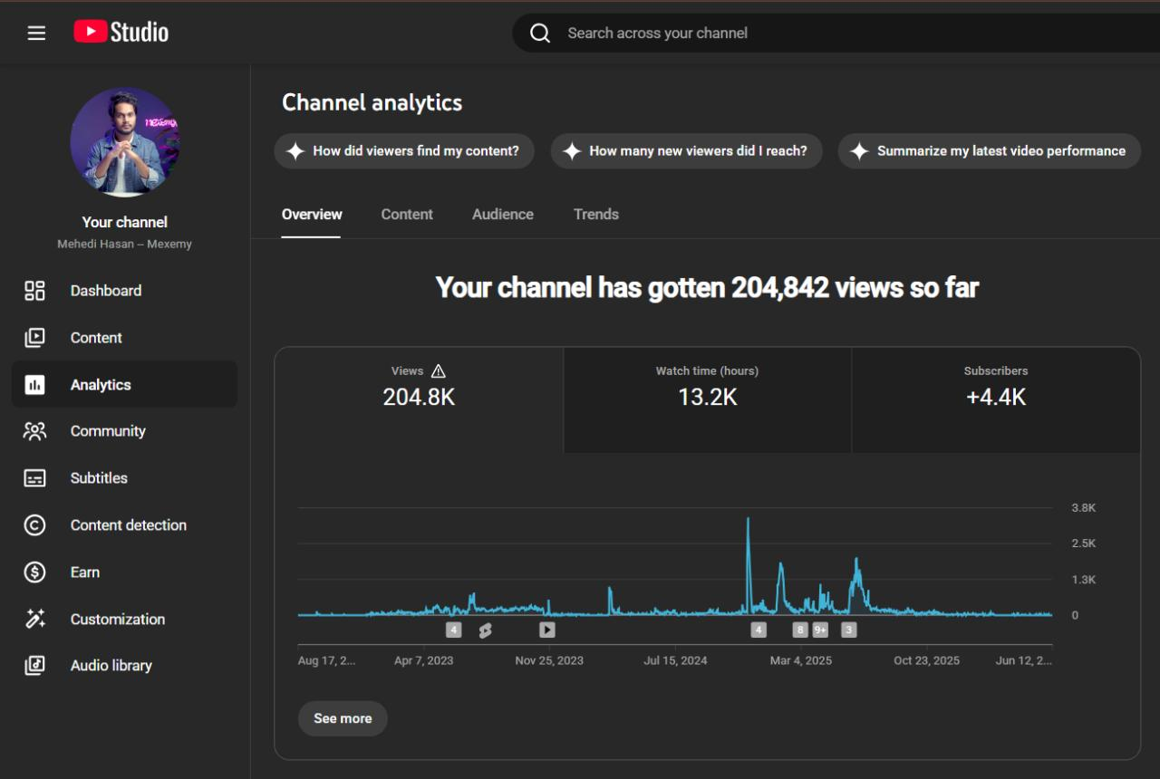Open the hamburger navigation menu
1160x779 pixels.
[x=36, y=34]
